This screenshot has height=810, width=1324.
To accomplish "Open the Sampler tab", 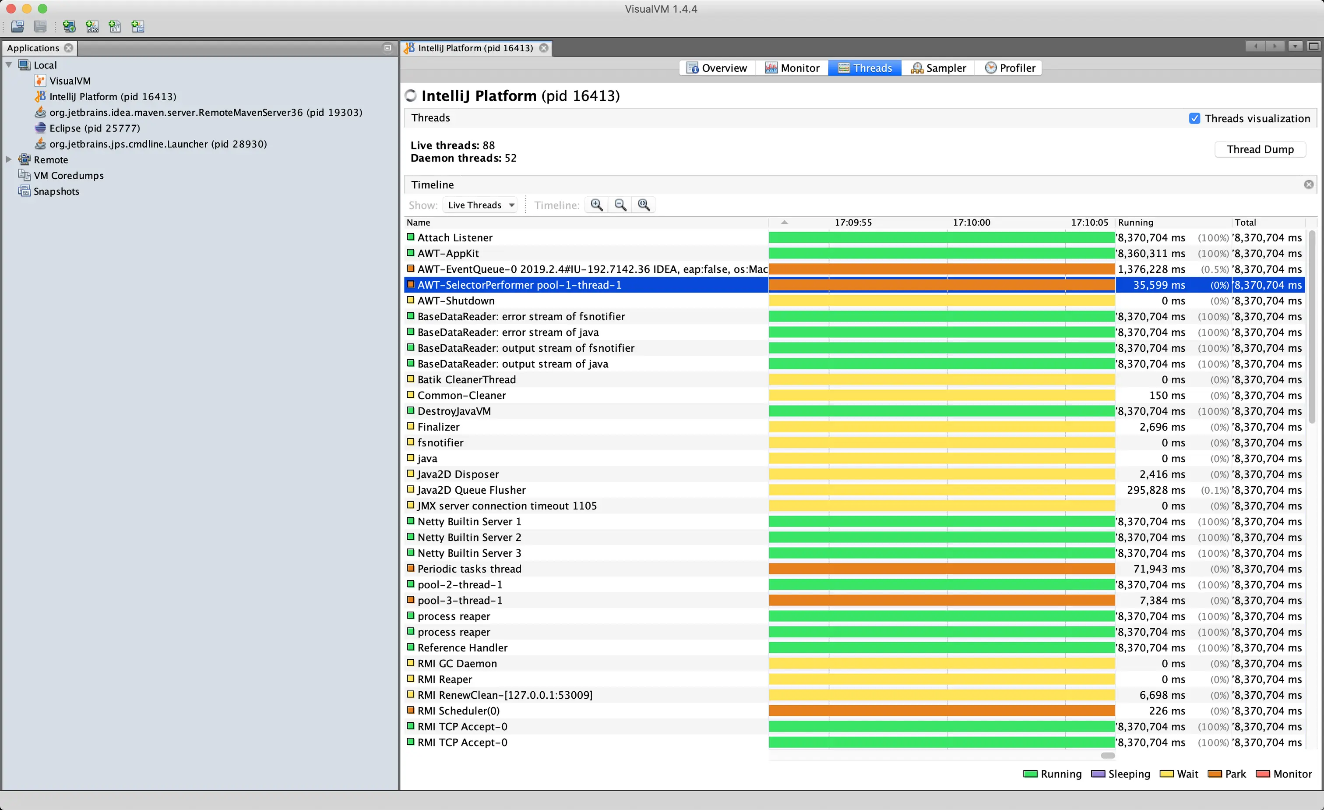I will (x=938, y=68).
